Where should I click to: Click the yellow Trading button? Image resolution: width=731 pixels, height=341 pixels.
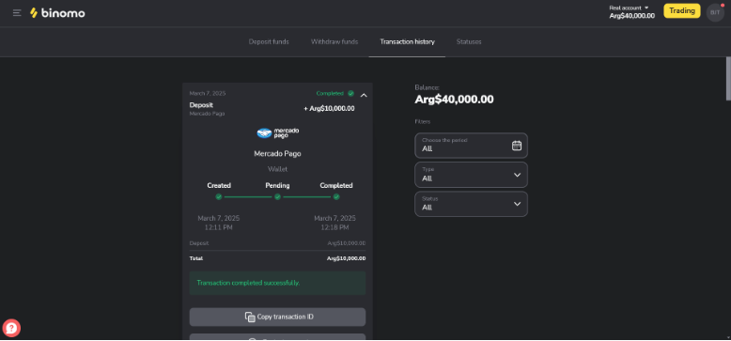(682, 10)
